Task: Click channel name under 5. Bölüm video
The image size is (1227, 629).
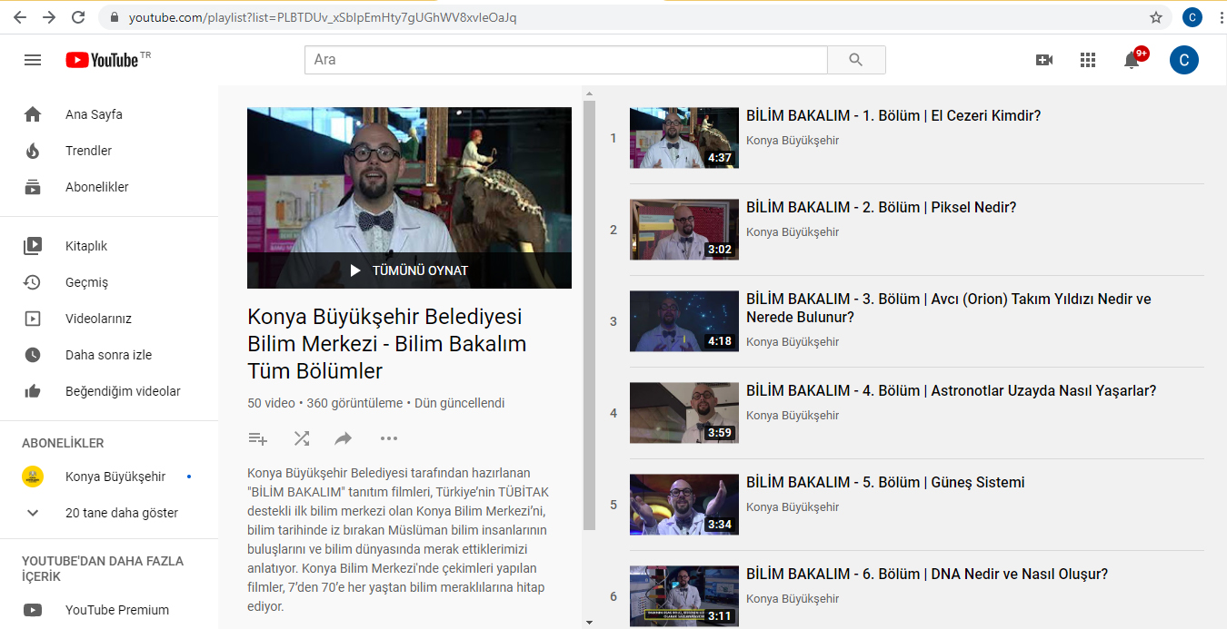Action: coord(793,507)
